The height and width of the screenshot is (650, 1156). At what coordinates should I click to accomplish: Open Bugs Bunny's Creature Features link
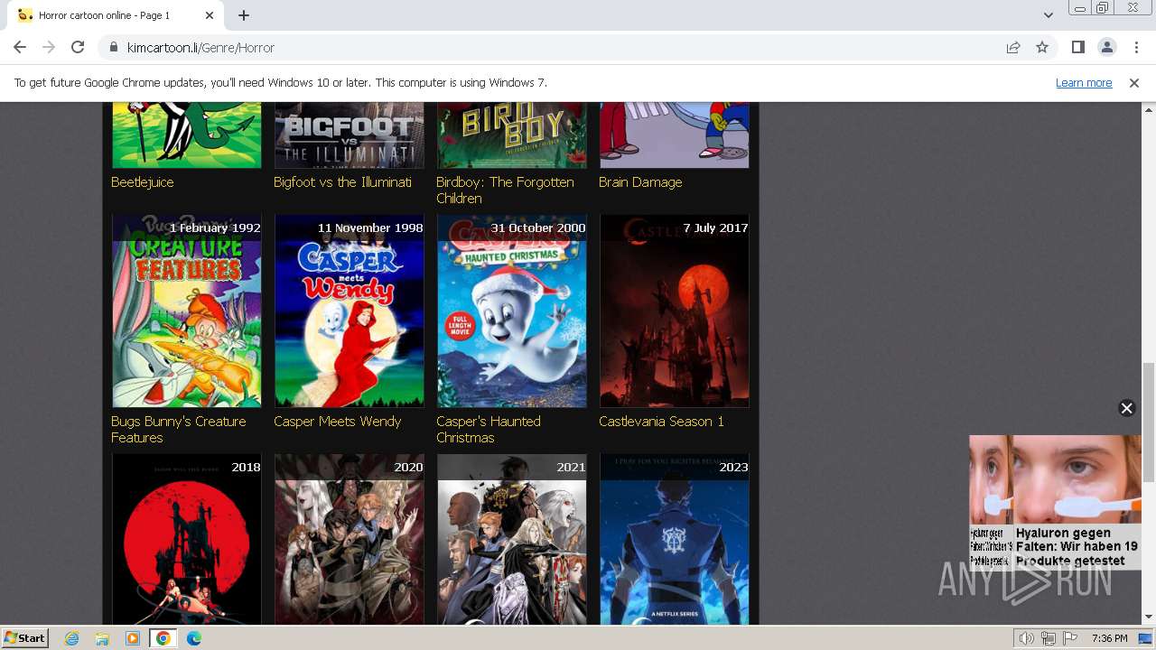[178, 429]
